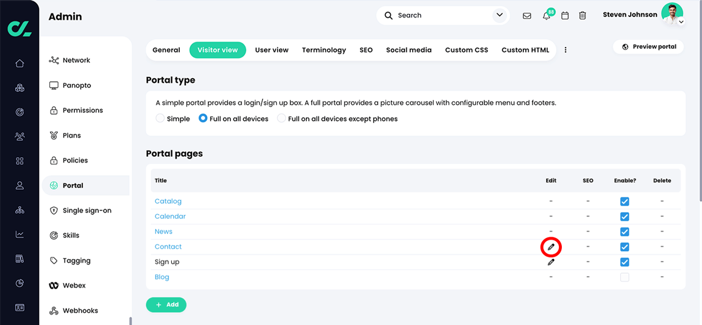702x325 pixels.
Task: Click the Sign up row title
Action: pyautogui.click(x=167, y=262)
